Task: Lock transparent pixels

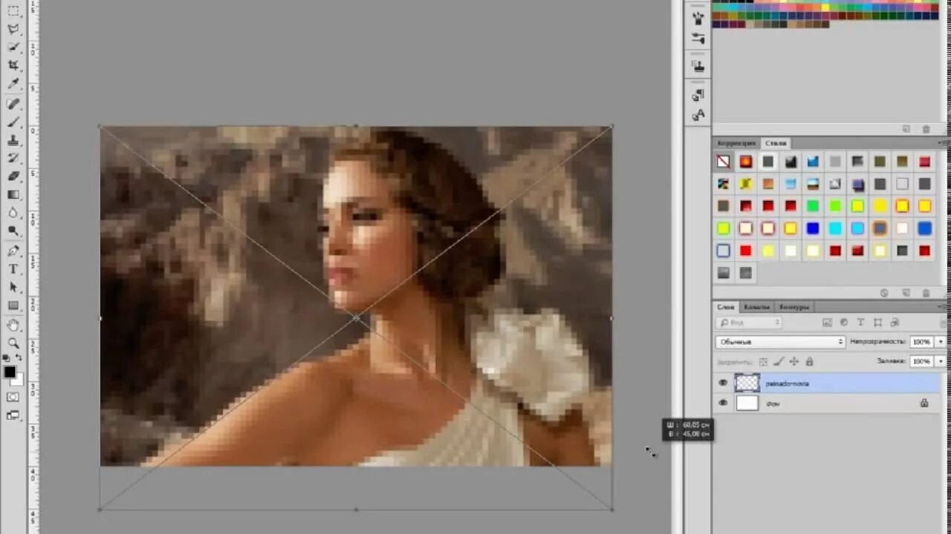Action: click(x=763, y=361)
